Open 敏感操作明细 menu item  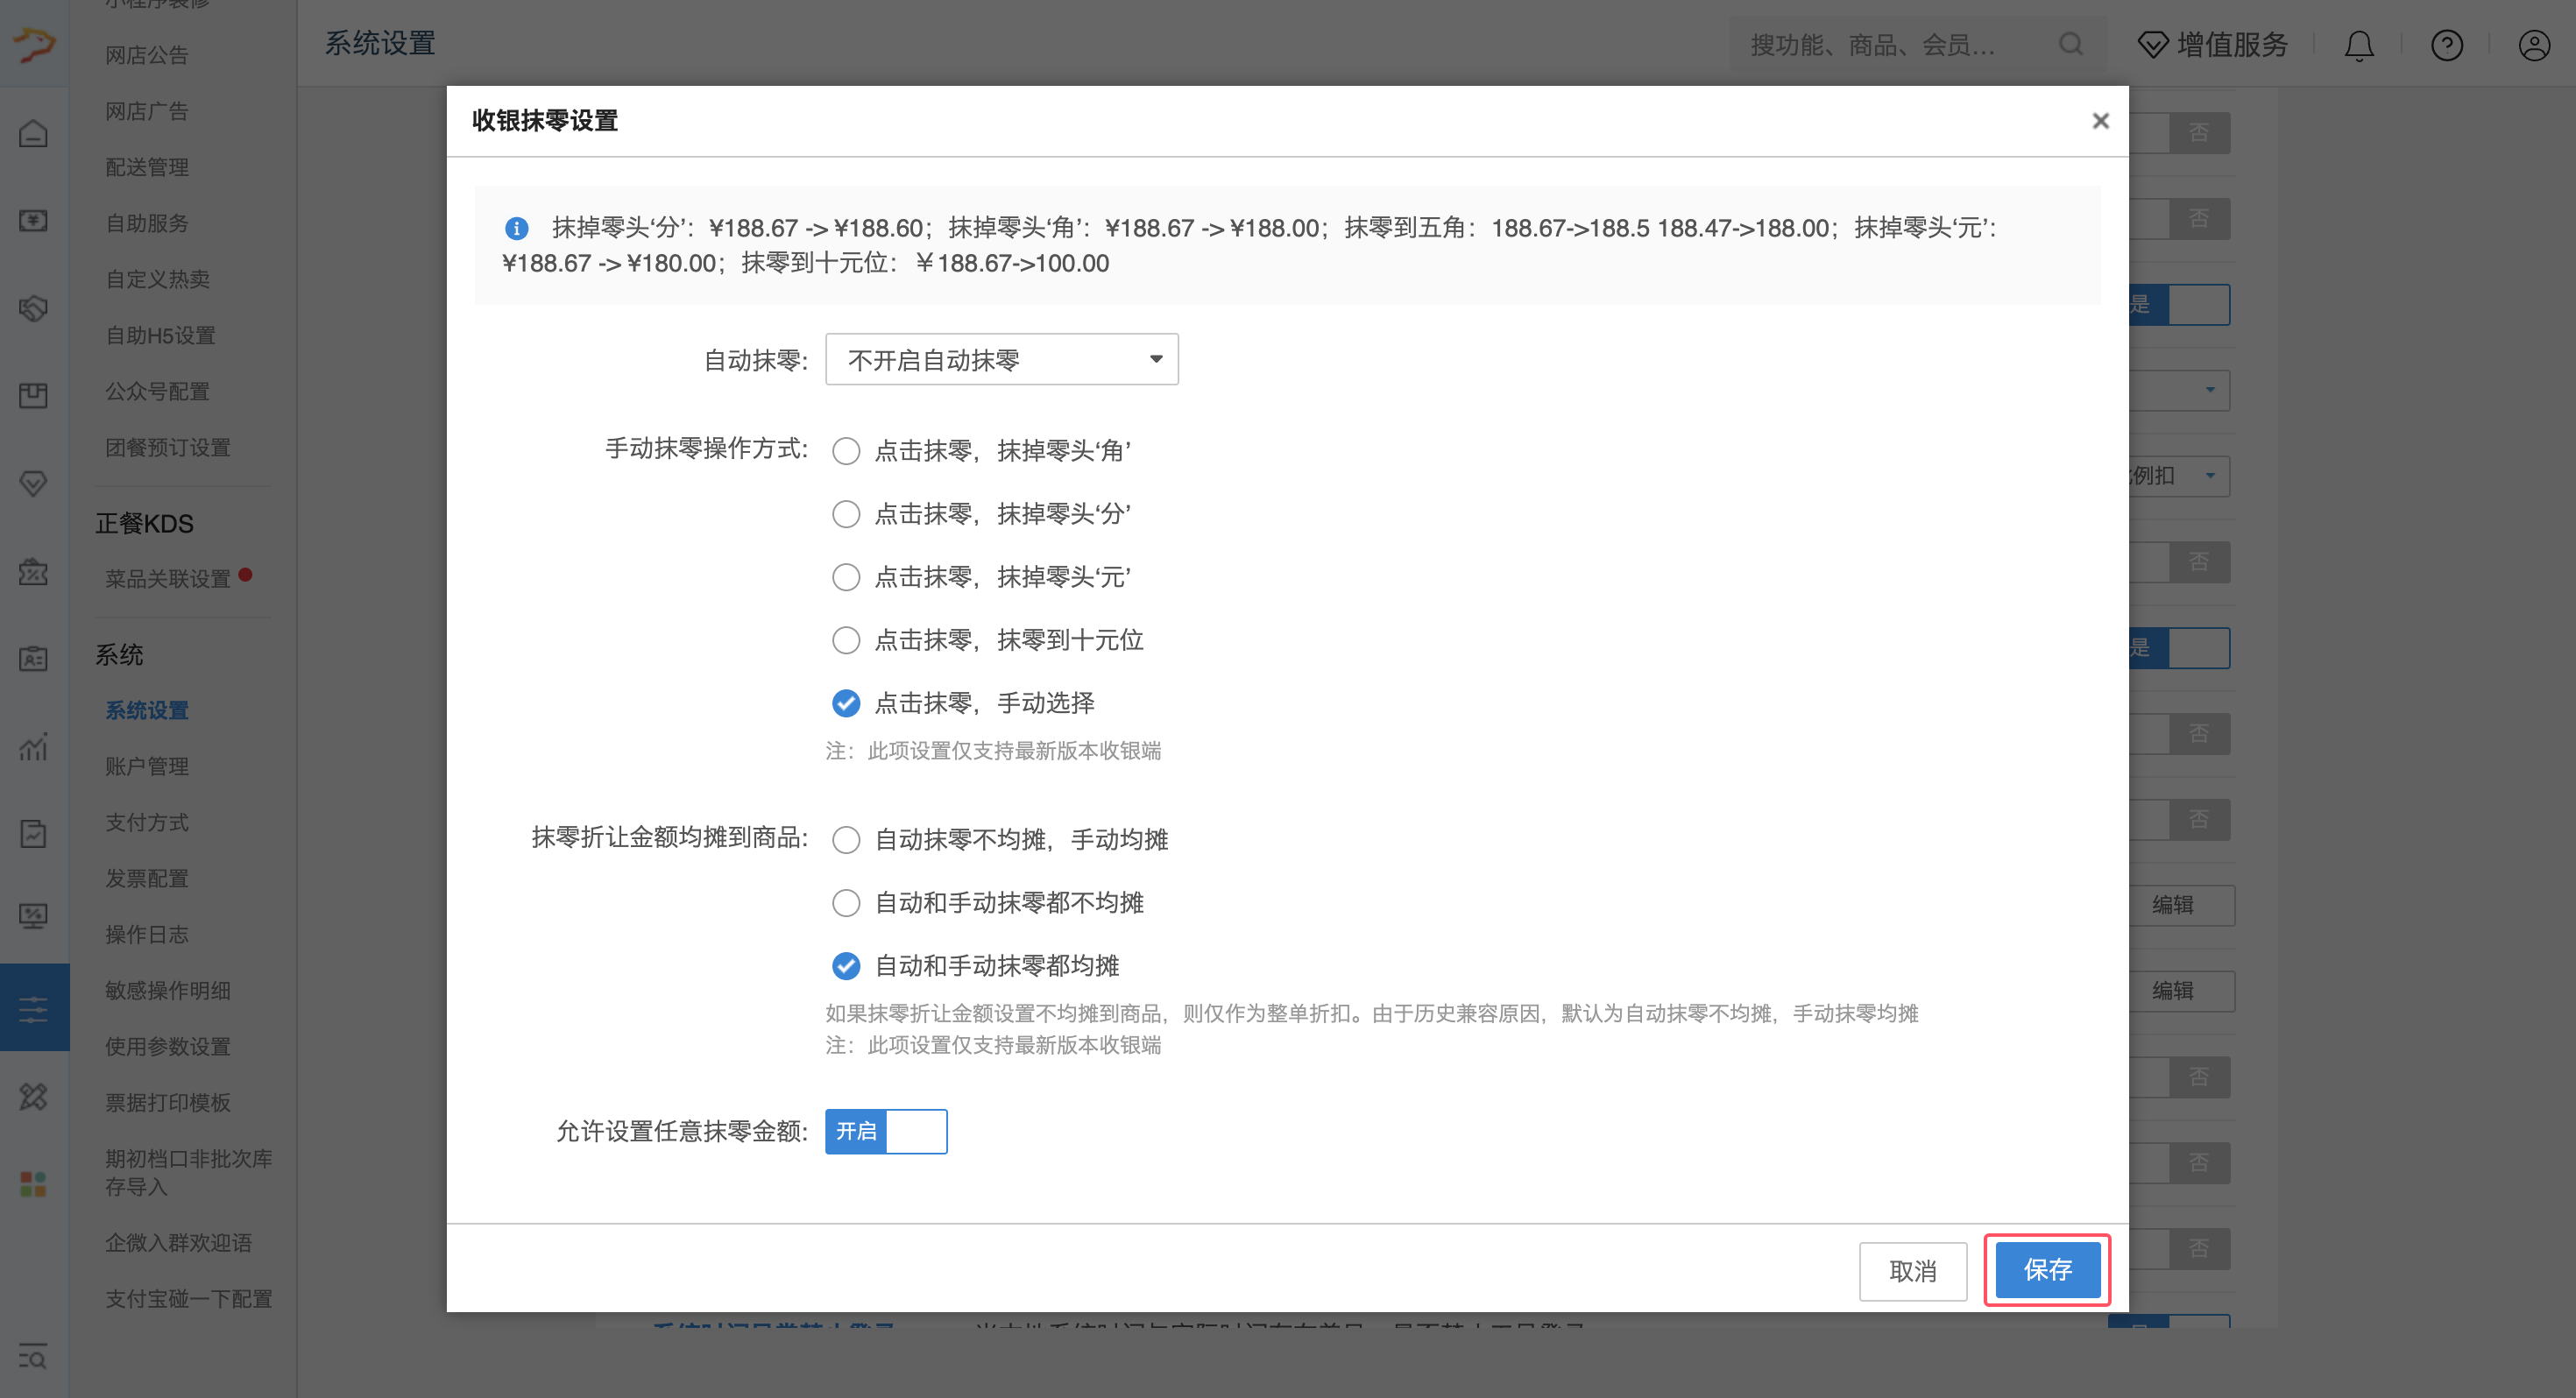[x=168, y=990]
